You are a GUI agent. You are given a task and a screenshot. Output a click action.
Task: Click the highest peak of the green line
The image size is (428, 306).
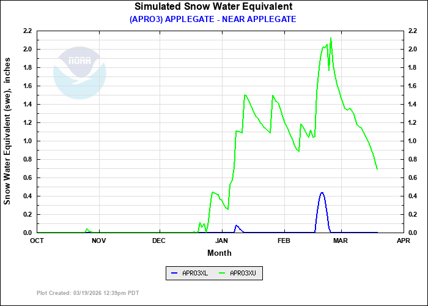tap(331, 39)
